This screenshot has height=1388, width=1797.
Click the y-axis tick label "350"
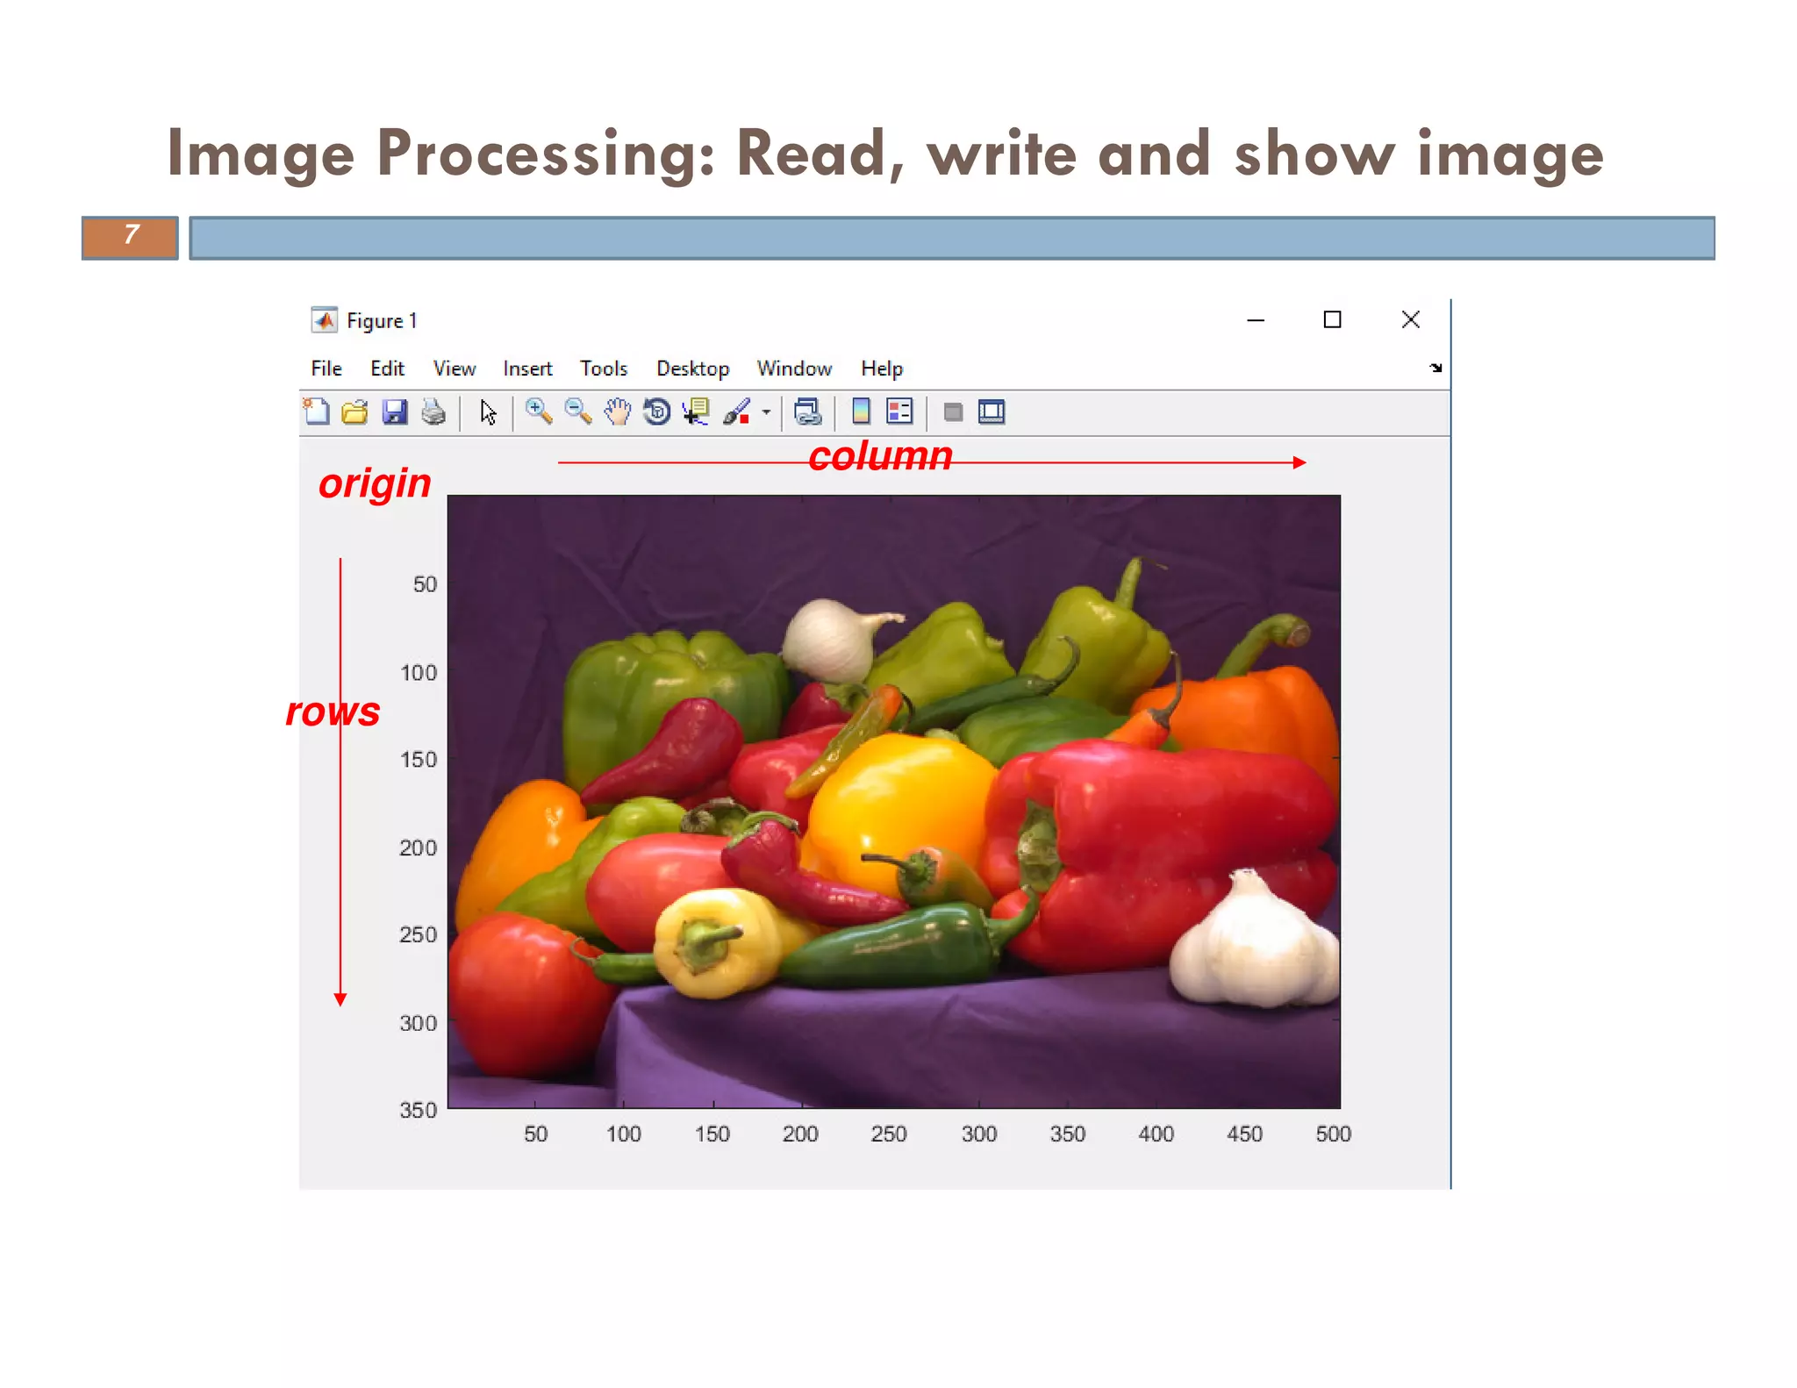[419, 1110]
